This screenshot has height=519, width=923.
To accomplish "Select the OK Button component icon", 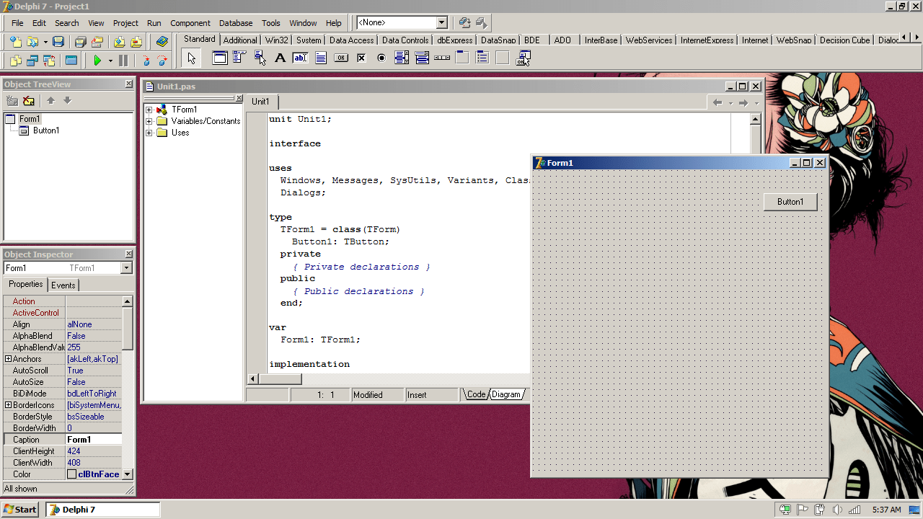I will [x=341, y=58].
